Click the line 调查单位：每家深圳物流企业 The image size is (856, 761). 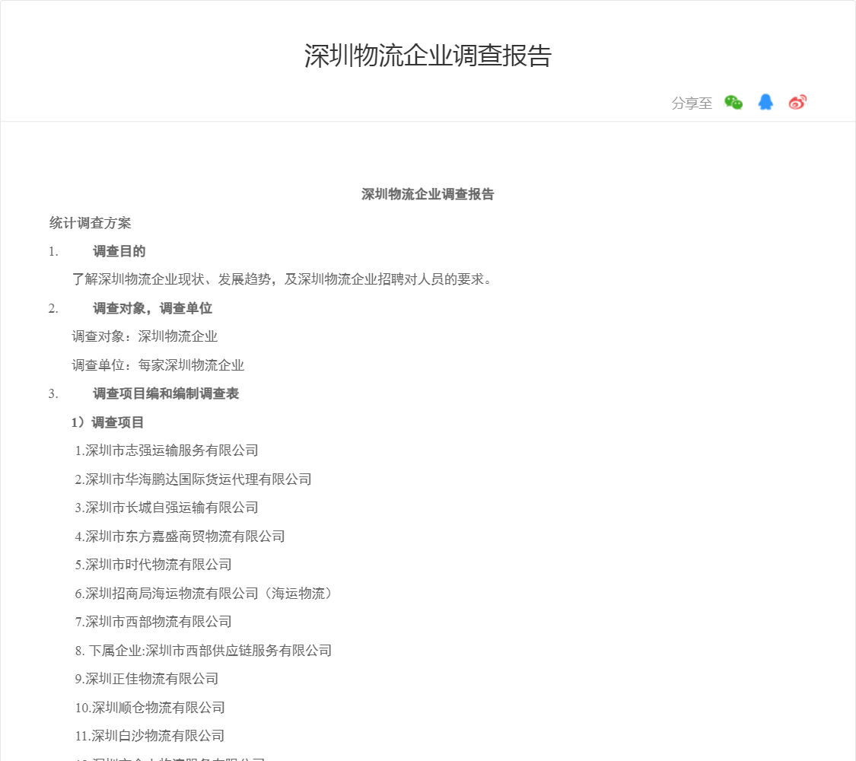[x=158, y=365]
